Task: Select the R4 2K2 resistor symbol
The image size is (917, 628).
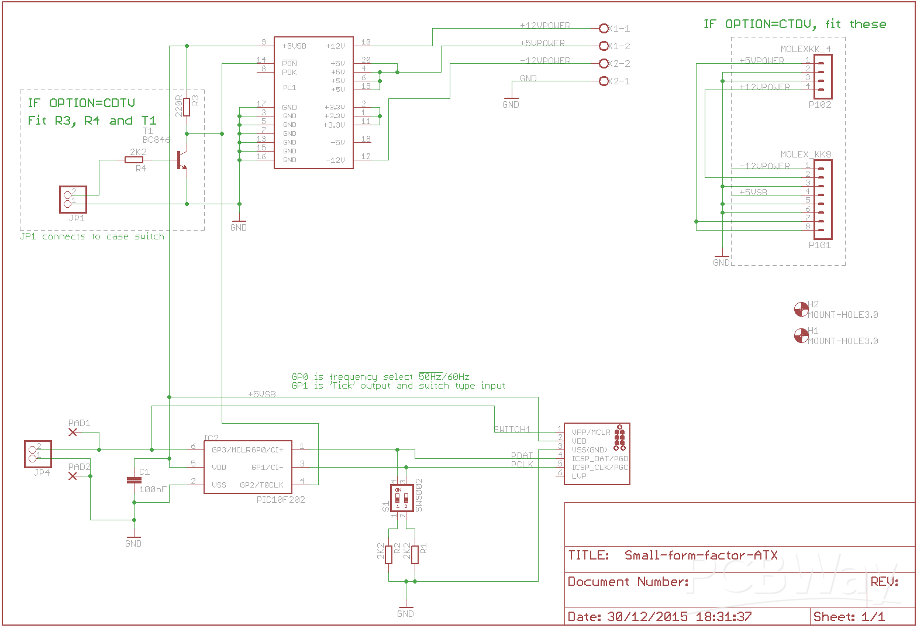Action: click(134, 160)
